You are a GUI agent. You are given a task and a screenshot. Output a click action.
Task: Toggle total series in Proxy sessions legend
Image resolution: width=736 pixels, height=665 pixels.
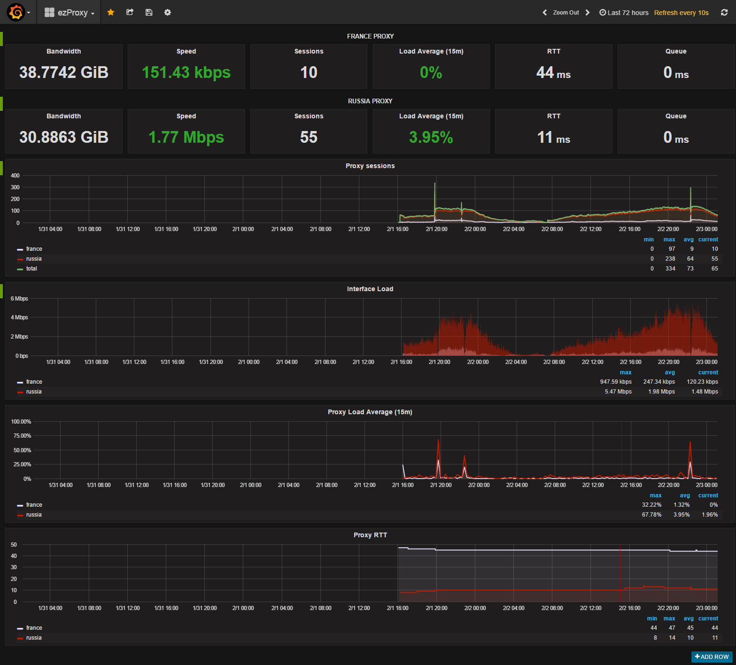pyautogui.click(x=31, y=269)
